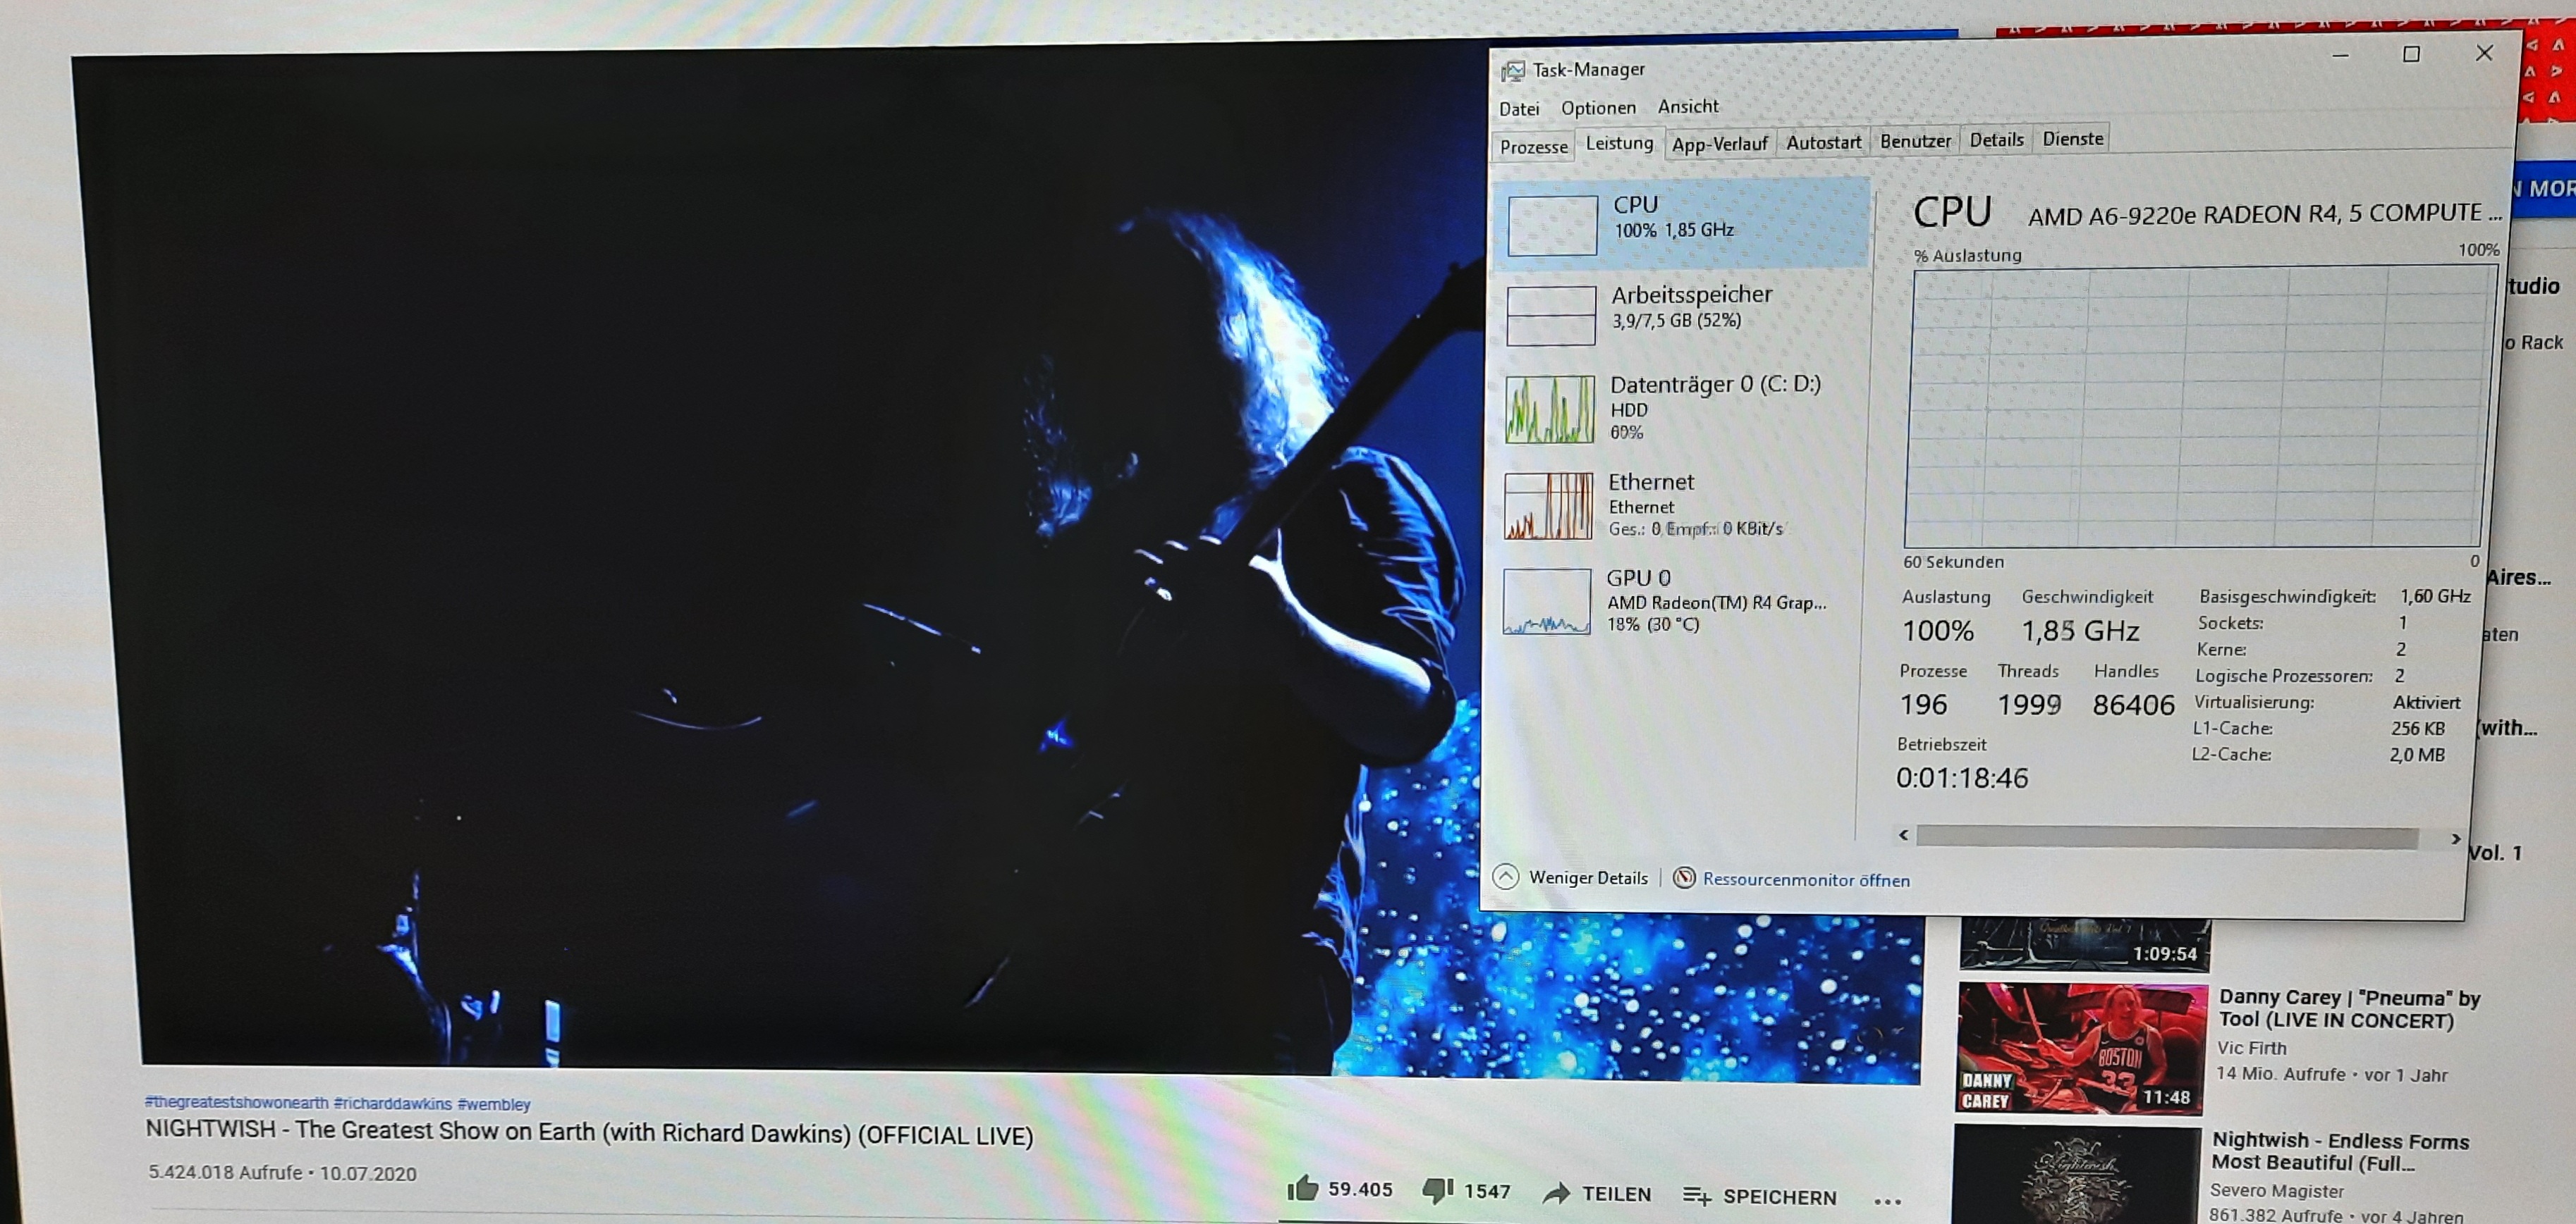Open Ressourcenmonitor öffnen link
2576x1224 pixels.
(1806, 880)
